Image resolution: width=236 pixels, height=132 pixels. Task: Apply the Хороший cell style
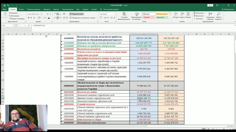(x=162, y=17)
